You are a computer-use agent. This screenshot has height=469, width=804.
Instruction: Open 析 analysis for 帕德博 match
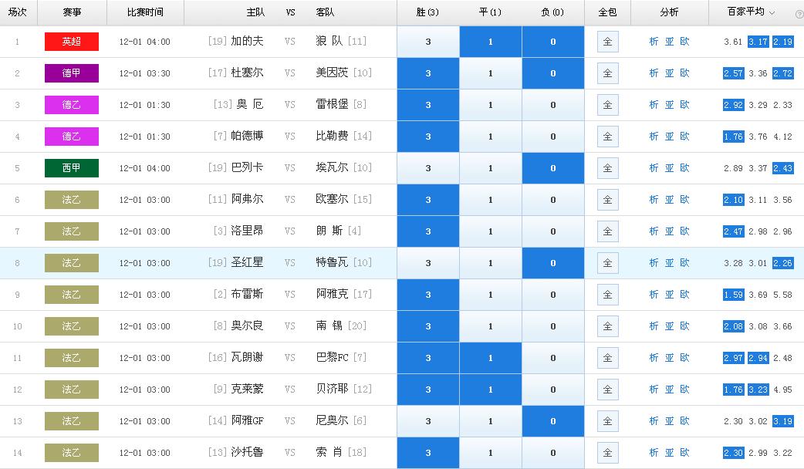click(654, 137)
